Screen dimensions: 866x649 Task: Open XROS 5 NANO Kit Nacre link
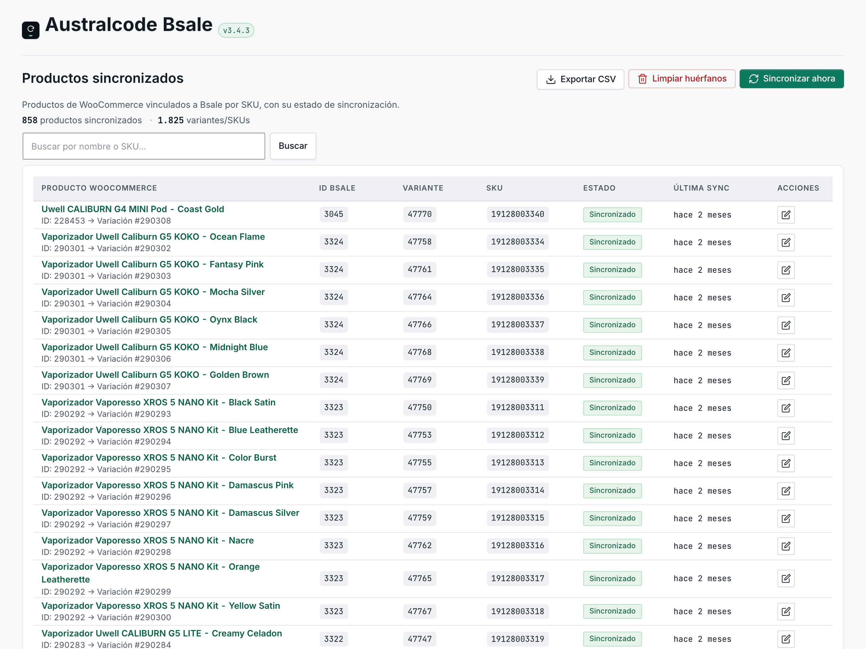[x=147, y=540]
